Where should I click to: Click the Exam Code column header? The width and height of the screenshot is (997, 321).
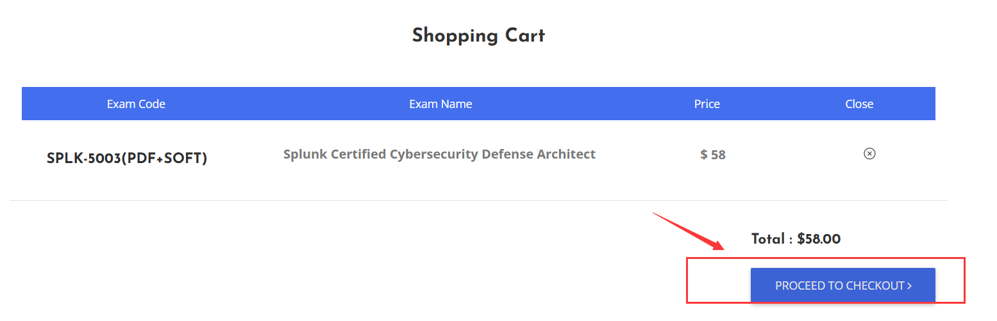136,104
